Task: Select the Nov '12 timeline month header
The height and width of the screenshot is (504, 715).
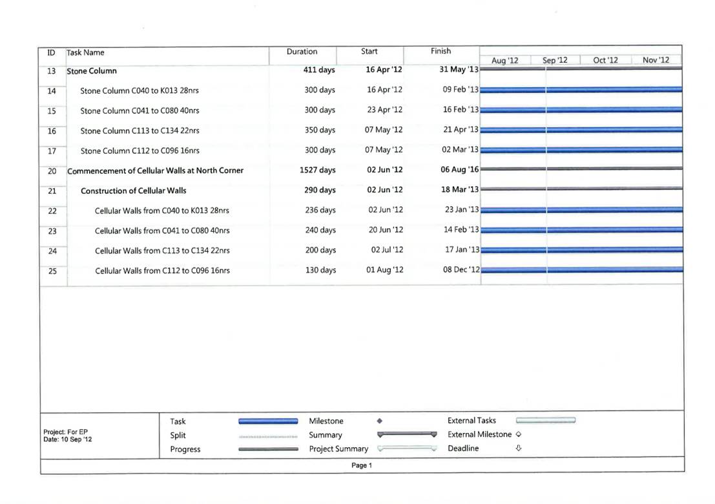Action: point(656,59)
